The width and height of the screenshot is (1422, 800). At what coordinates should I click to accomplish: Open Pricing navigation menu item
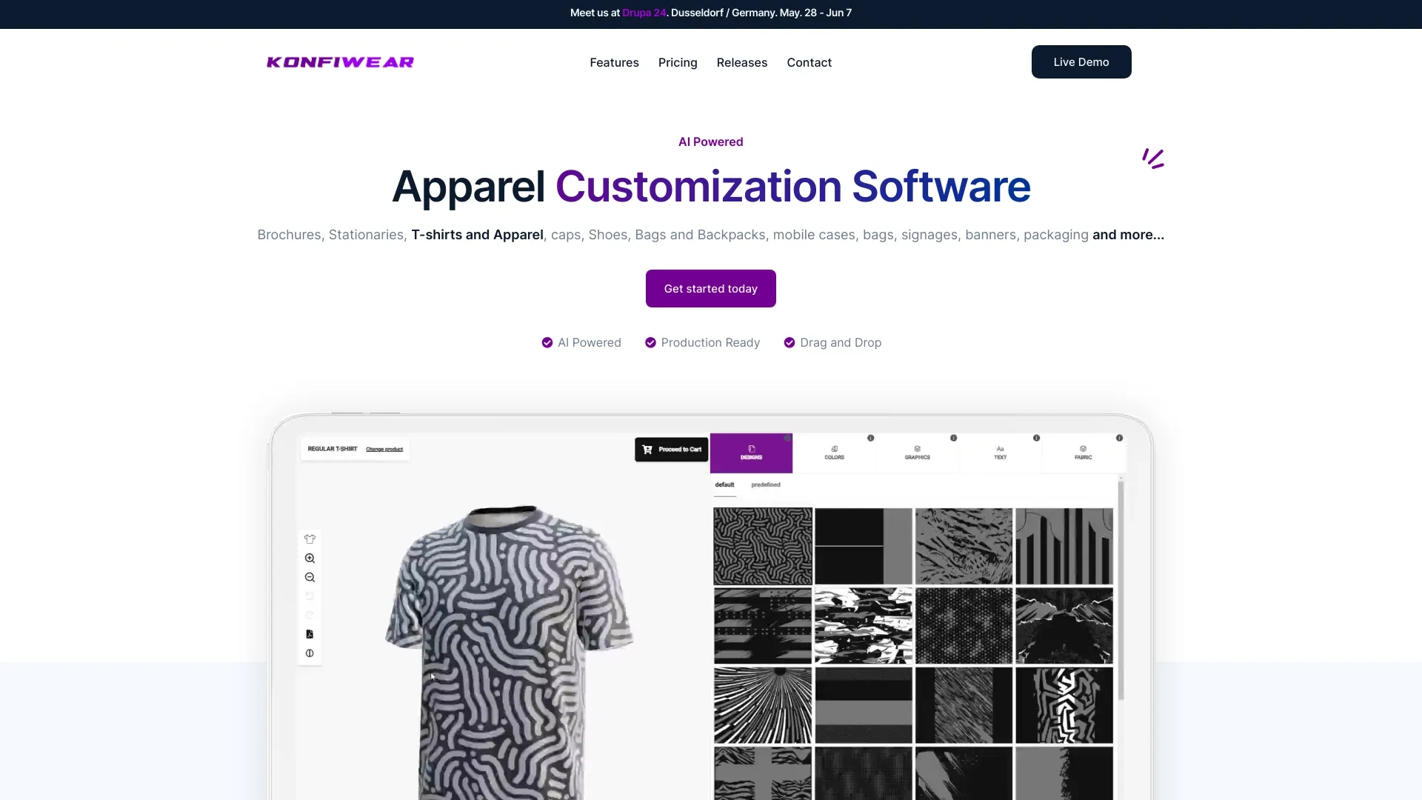click(x=678, y=61)
